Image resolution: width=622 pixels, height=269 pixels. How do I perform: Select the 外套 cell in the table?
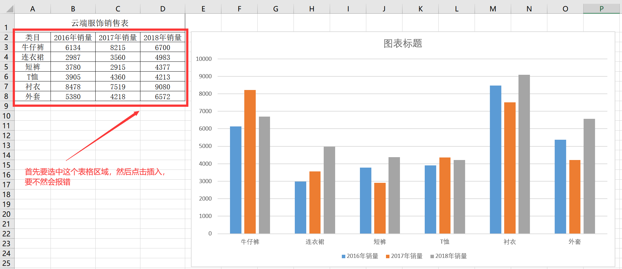pyautogui.click(x=33, y=96)
